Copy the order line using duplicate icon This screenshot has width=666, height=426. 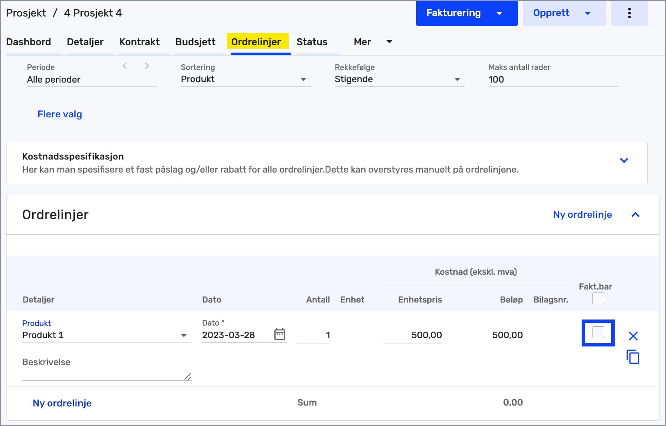(633, 357)
